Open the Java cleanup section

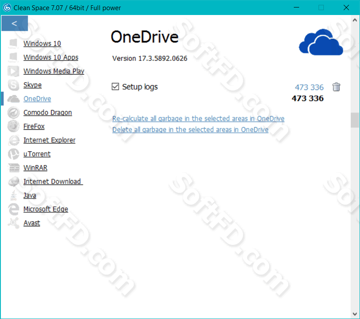(x=30, y=195)
